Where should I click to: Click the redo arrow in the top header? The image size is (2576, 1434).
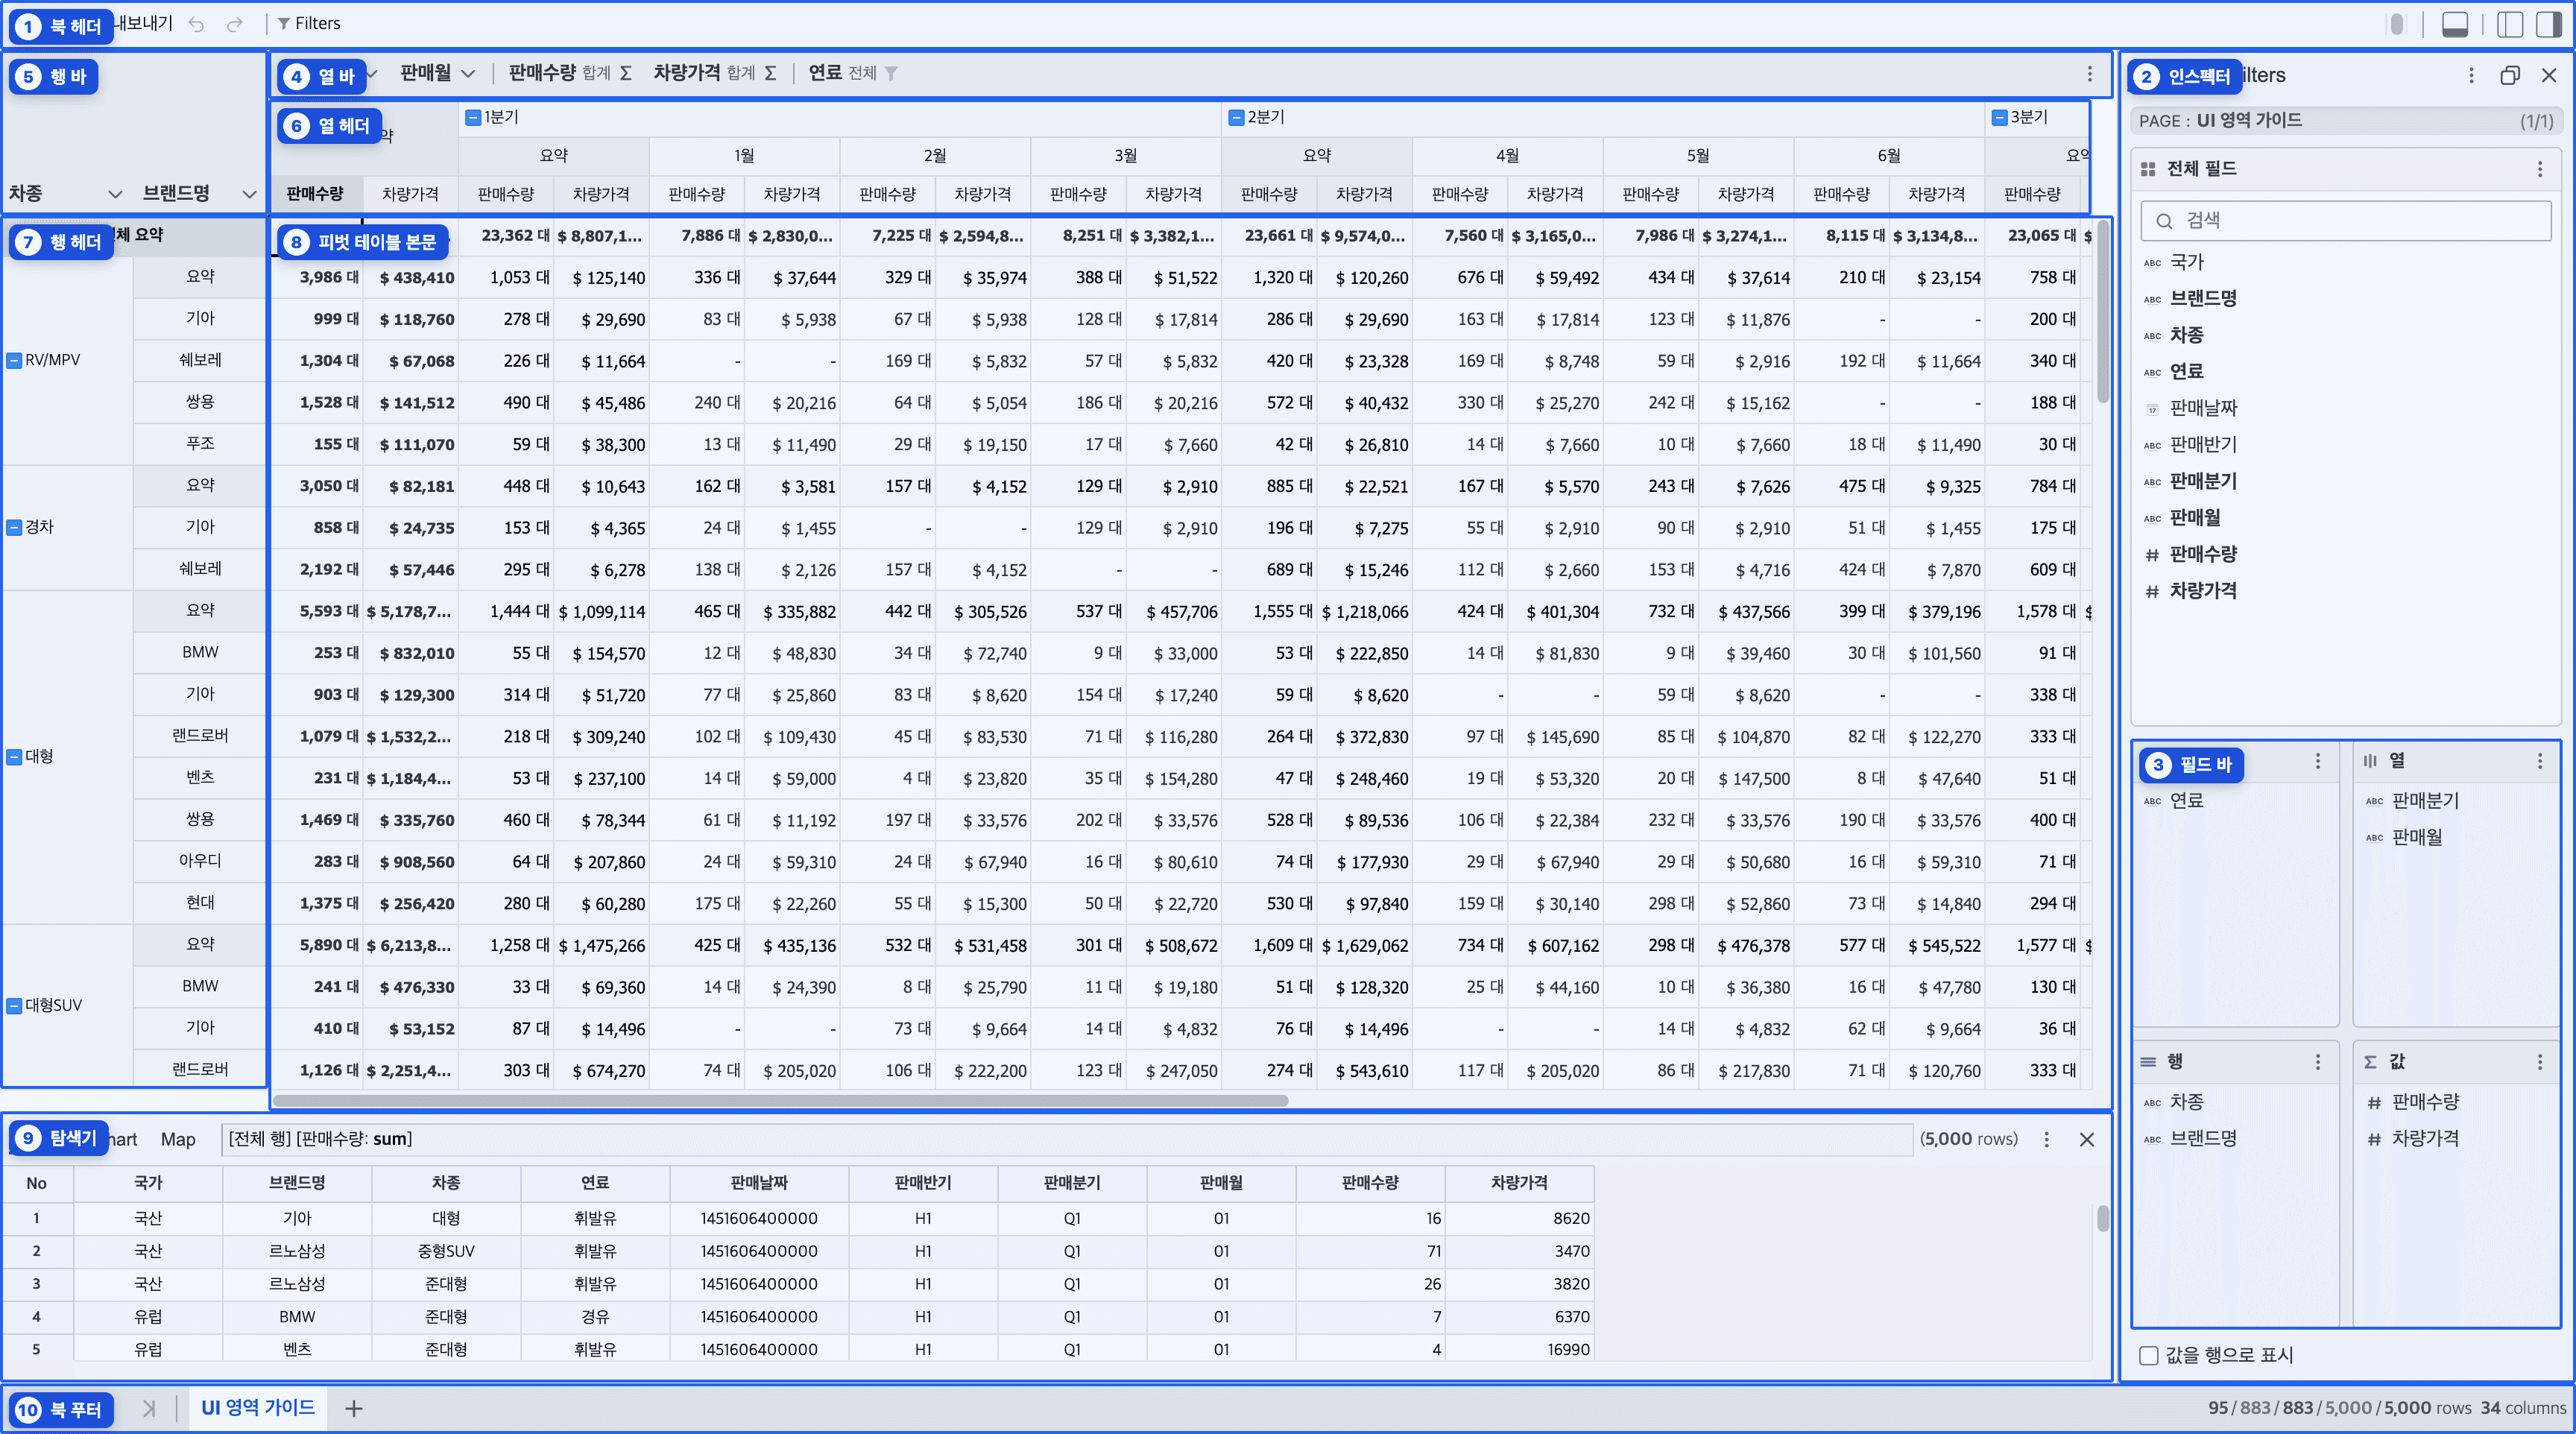[x=234, y=24]
